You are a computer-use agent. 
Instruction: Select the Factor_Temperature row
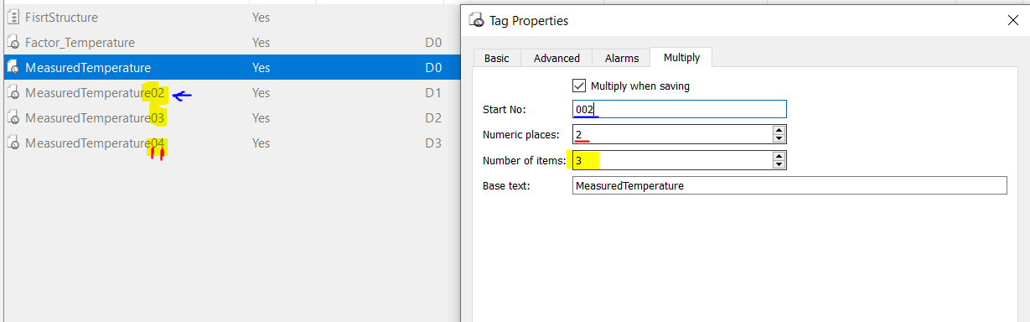(x=230, y=43)
